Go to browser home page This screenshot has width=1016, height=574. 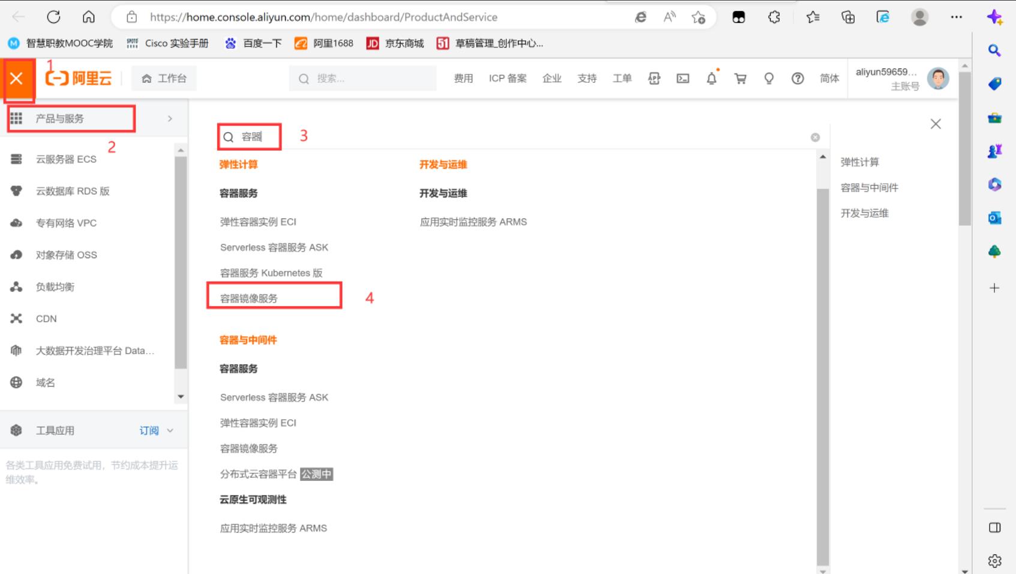pos(89,17)
